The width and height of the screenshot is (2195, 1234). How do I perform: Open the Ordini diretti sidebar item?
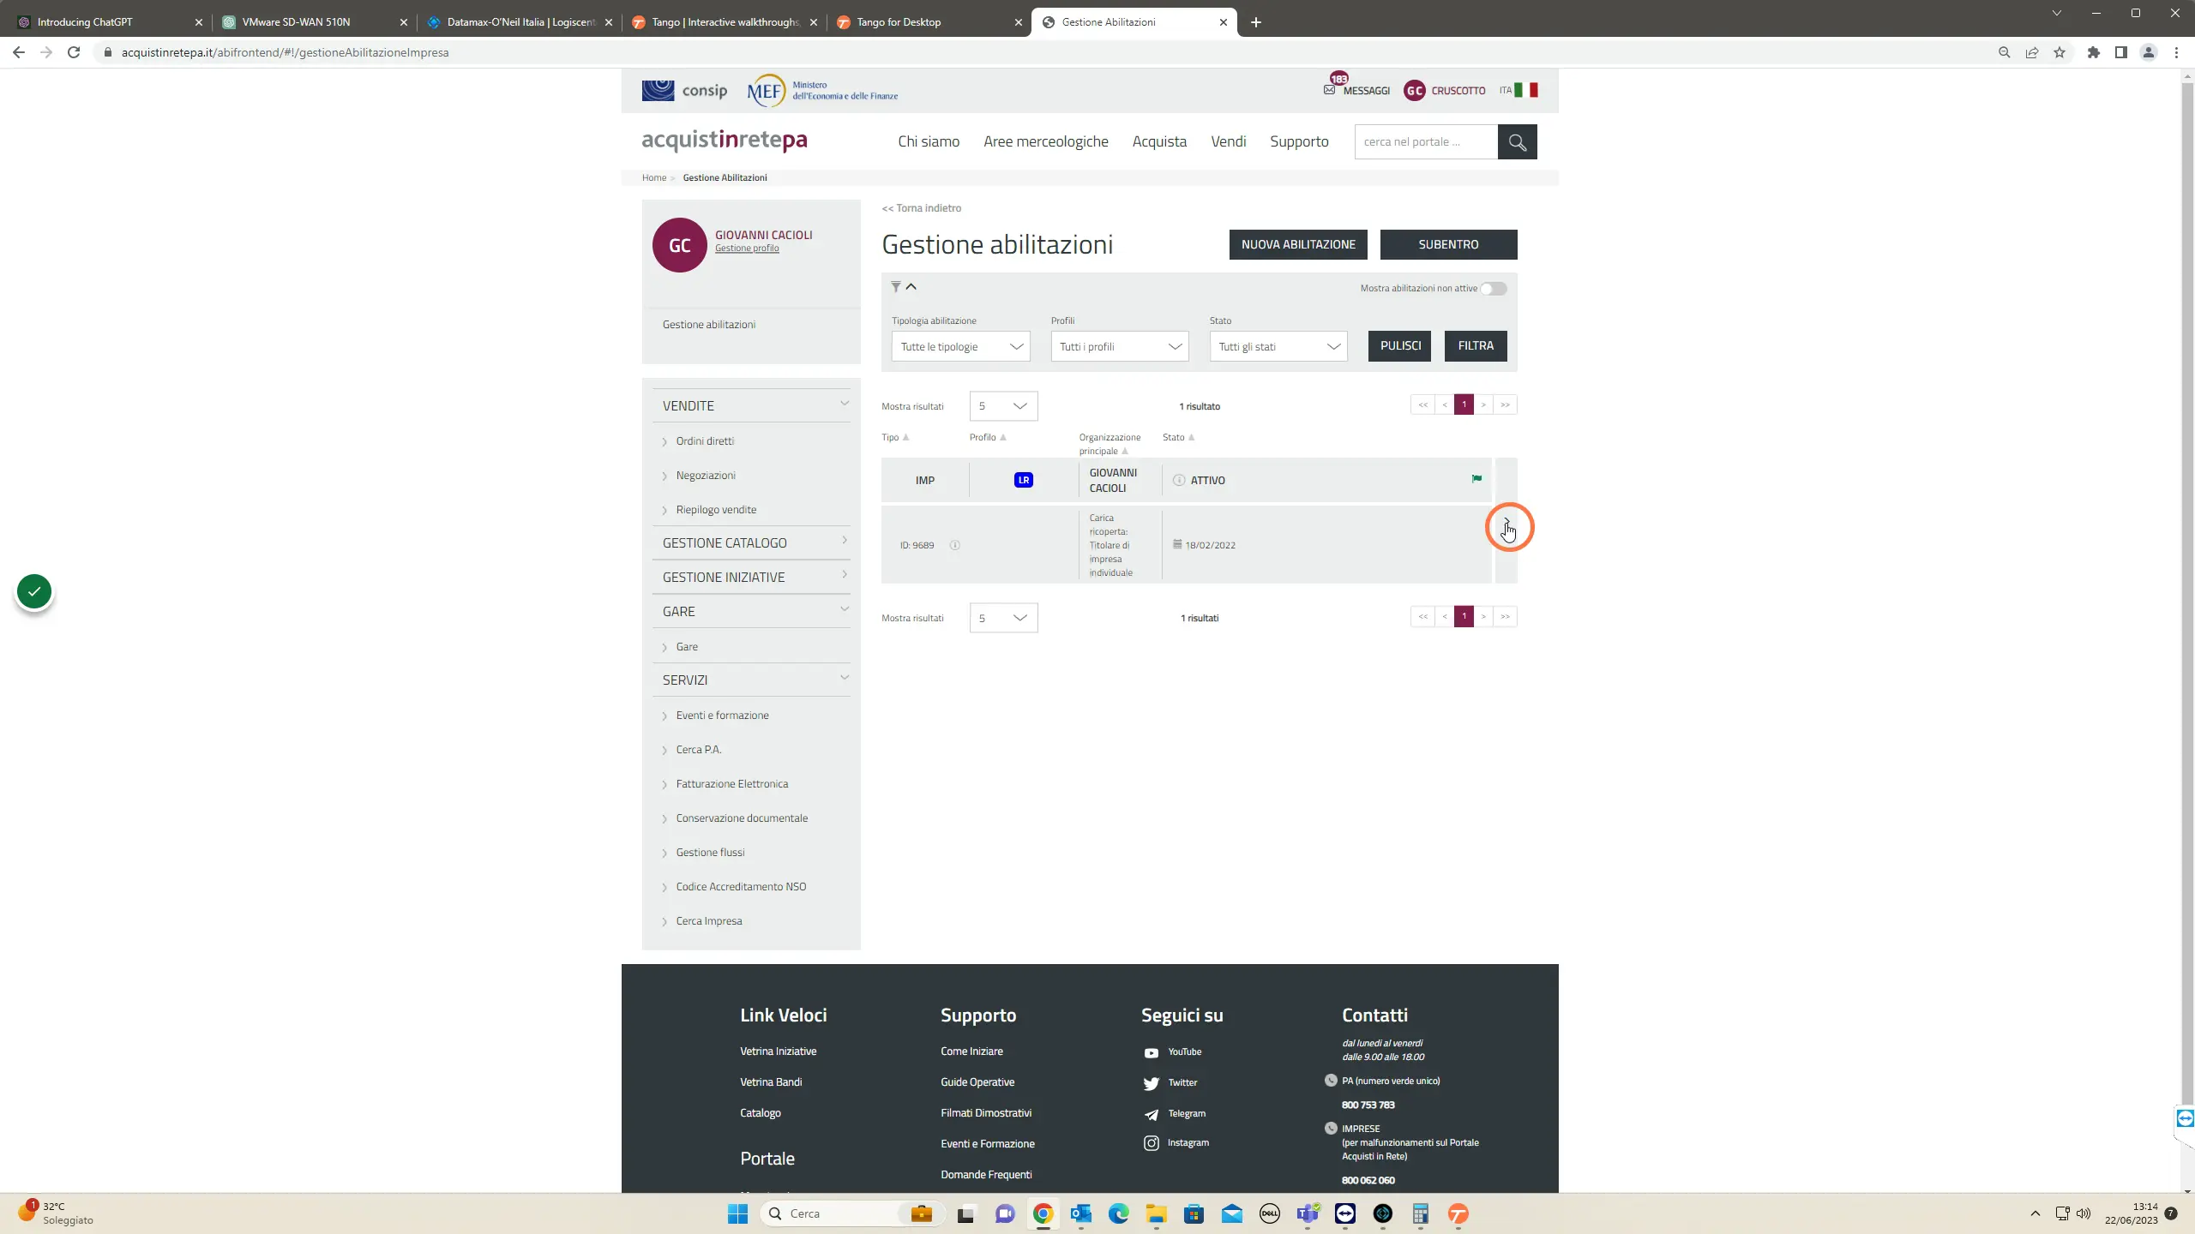(x=705, y=441)
